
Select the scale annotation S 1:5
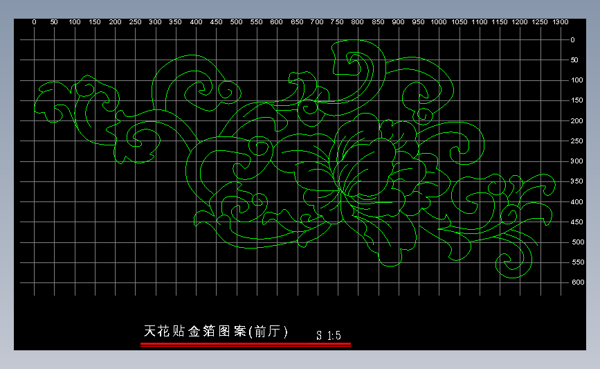click(329, 336)
